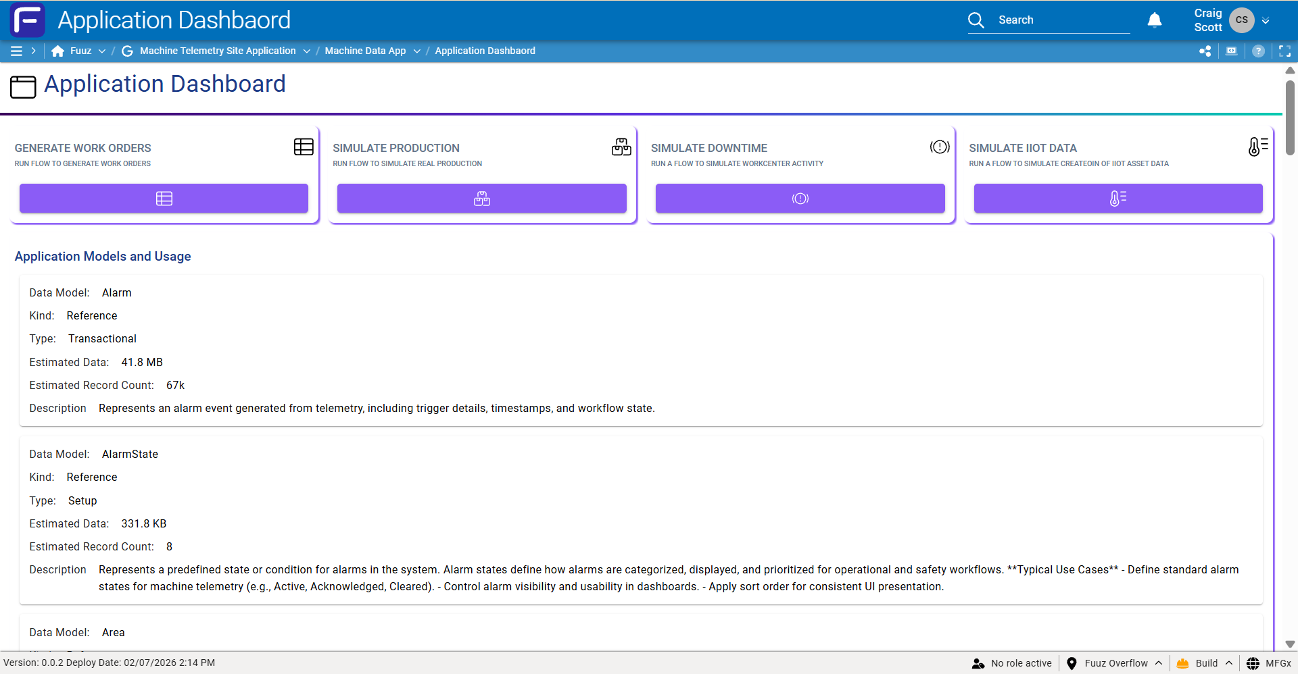Screen dimensions: 1298x674
Task: Click the Build hard hat icon
Action: click(1182, 663)
